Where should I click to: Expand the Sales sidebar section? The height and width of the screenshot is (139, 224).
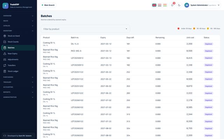click(x=18, y=21)
